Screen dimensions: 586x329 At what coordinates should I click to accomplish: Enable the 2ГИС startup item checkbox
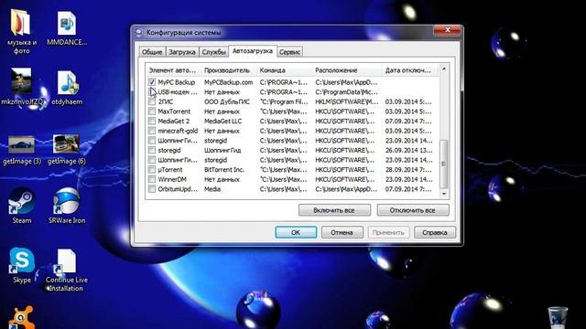(x=152, y=101)
